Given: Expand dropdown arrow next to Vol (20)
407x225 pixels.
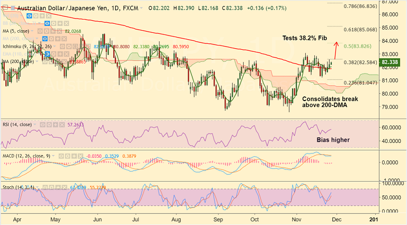Looking at the screenshot, I should [22, 15].
